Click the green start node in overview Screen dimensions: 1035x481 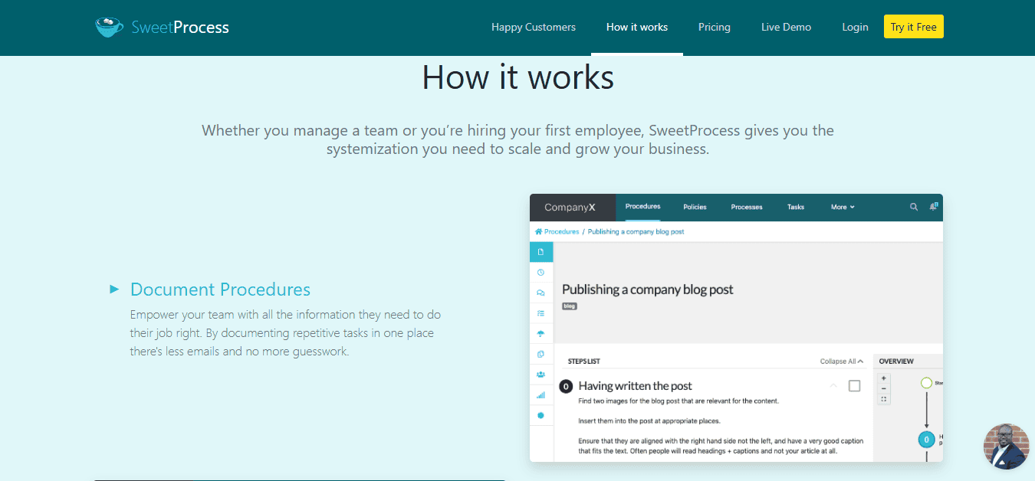click(926, 382)
